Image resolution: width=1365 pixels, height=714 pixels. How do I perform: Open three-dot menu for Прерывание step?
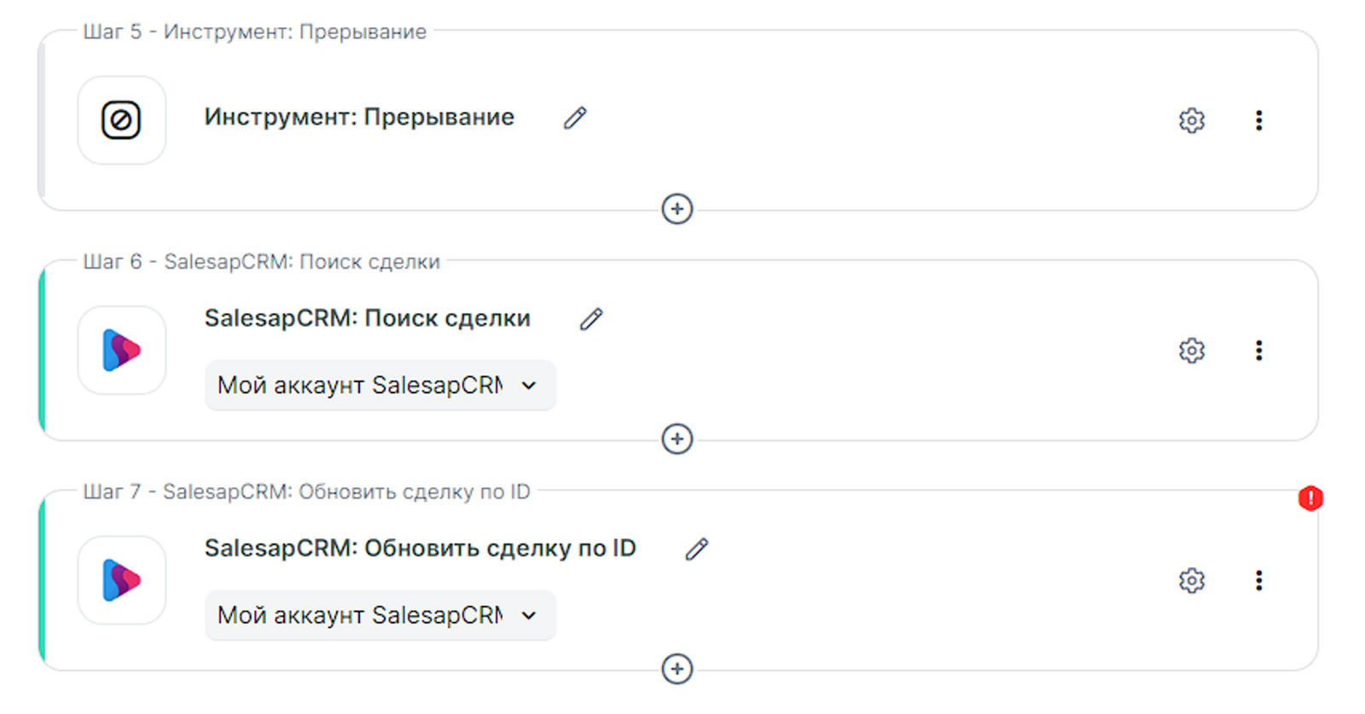[x=1258, y=120]
